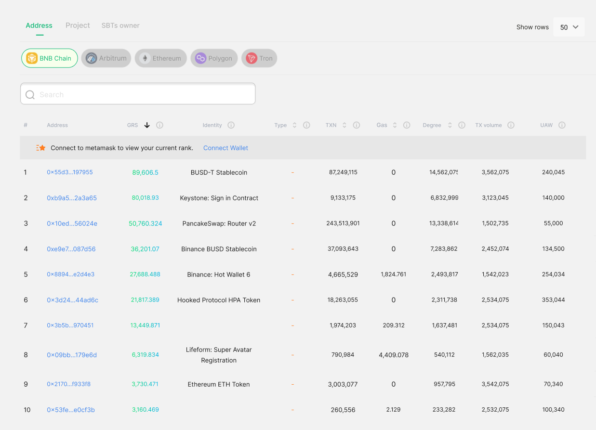
Task: Sort the table by TXN column arrows
Action: (344, 125)
